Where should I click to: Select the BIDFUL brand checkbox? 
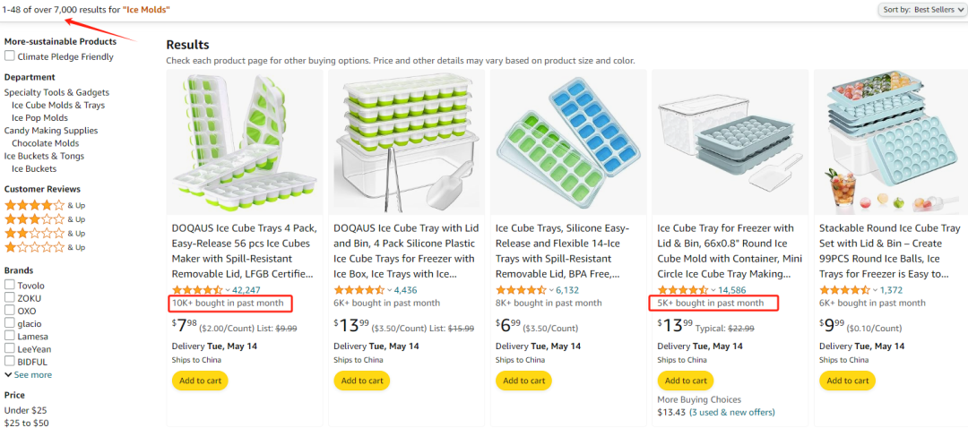(x=10, y=362)
